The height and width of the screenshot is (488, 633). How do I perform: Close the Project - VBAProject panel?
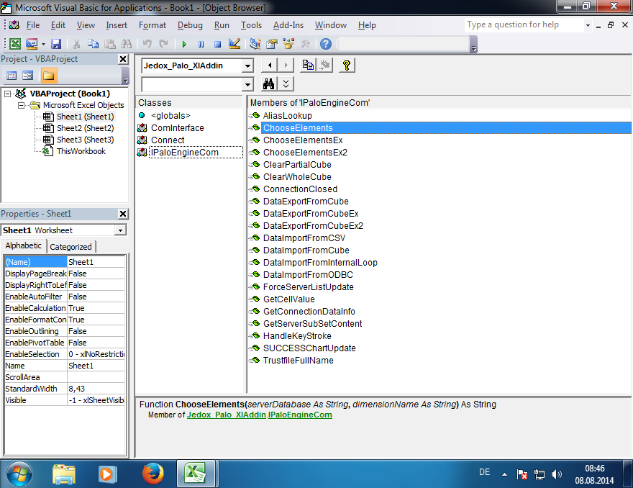(123, 59)
